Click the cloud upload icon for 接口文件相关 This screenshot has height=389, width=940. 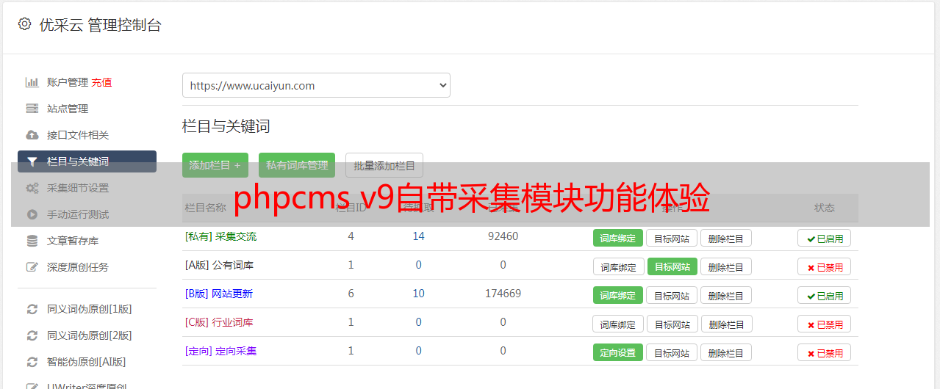coord(32,135)
